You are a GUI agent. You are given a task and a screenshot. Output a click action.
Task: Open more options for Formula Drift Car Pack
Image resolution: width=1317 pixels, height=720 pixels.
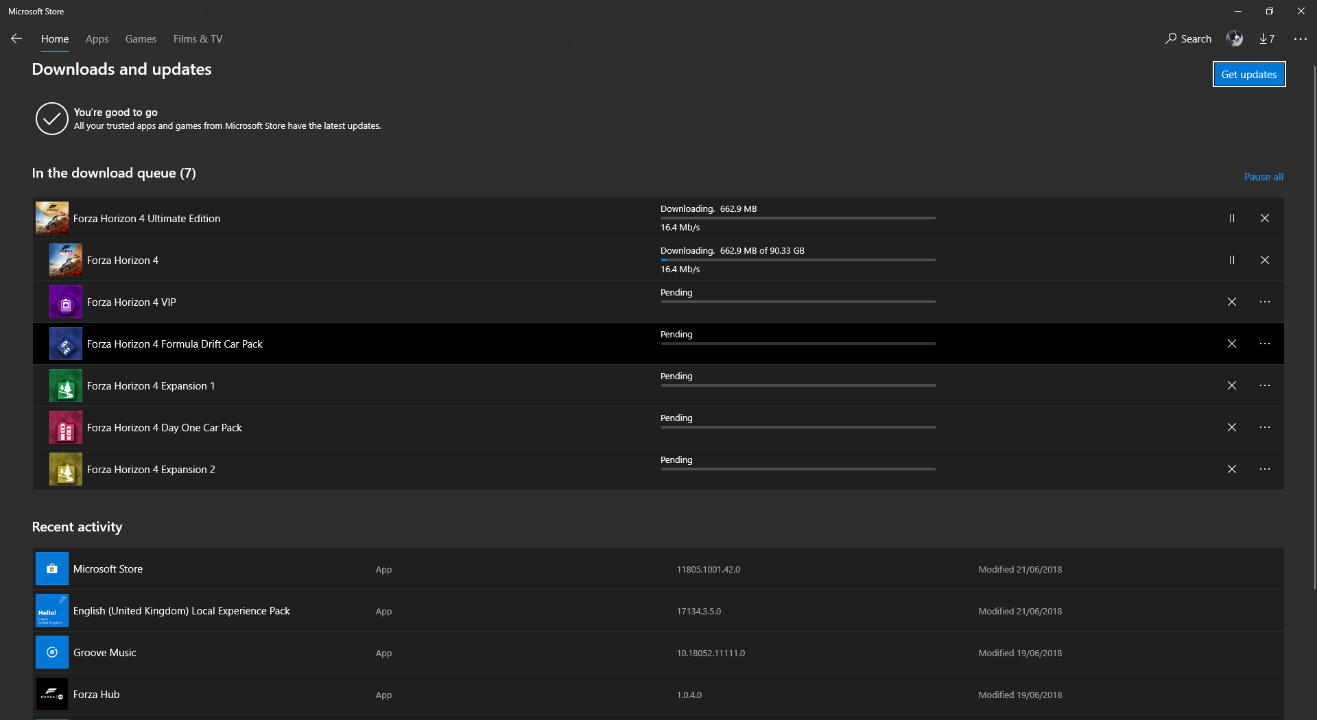1265,344
